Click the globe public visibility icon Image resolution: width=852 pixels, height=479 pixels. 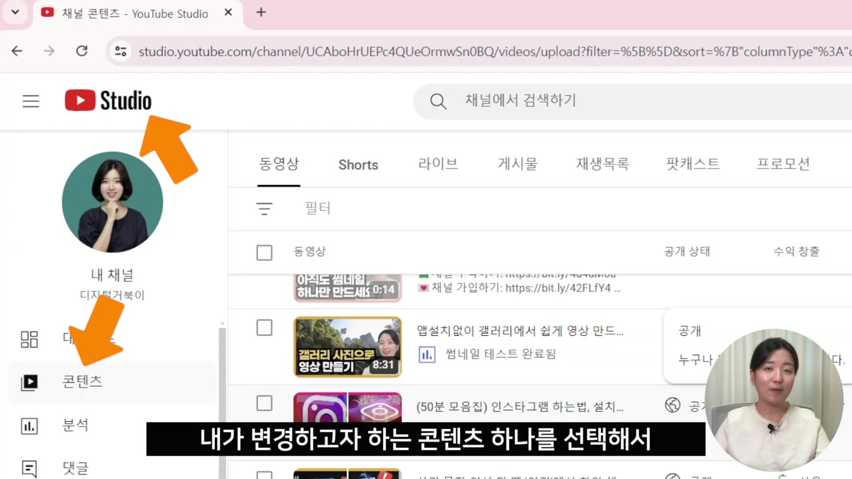tap(673, 405)
